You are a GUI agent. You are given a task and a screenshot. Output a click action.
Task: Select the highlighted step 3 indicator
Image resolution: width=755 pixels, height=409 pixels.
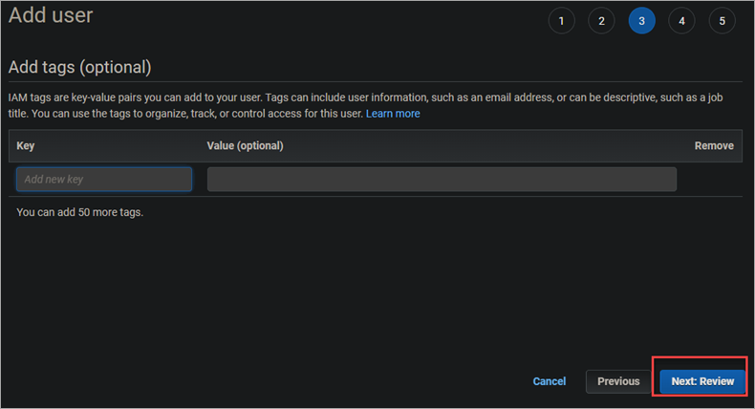click(642, 21)
